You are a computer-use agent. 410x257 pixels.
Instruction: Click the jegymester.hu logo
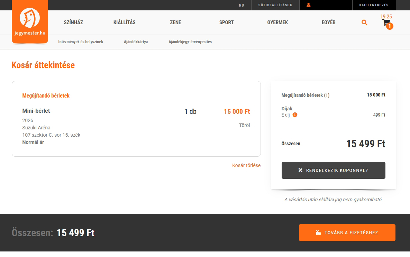[x=30, y=21]
